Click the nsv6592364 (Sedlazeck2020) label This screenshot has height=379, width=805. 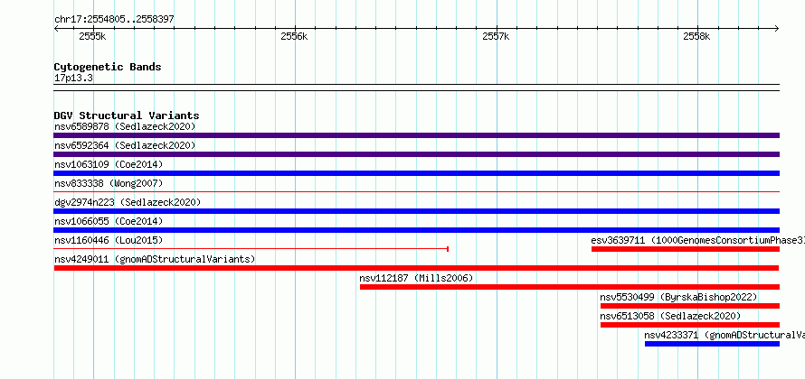click(125, 145)
